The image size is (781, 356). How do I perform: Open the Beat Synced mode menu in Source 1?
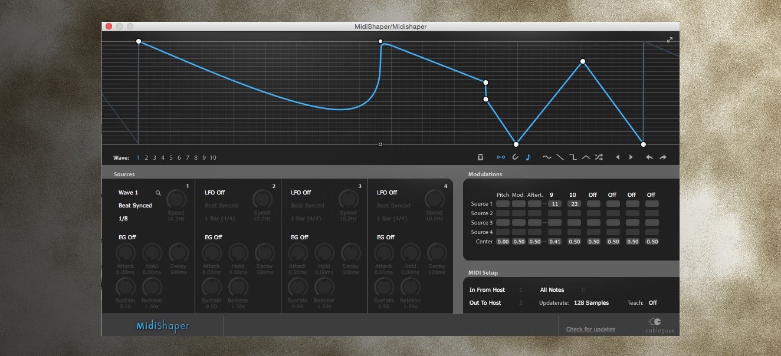[135, 206]
